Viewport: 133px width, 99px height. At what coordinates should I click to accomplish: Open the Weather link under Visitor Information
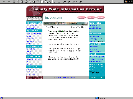point(29,54)
